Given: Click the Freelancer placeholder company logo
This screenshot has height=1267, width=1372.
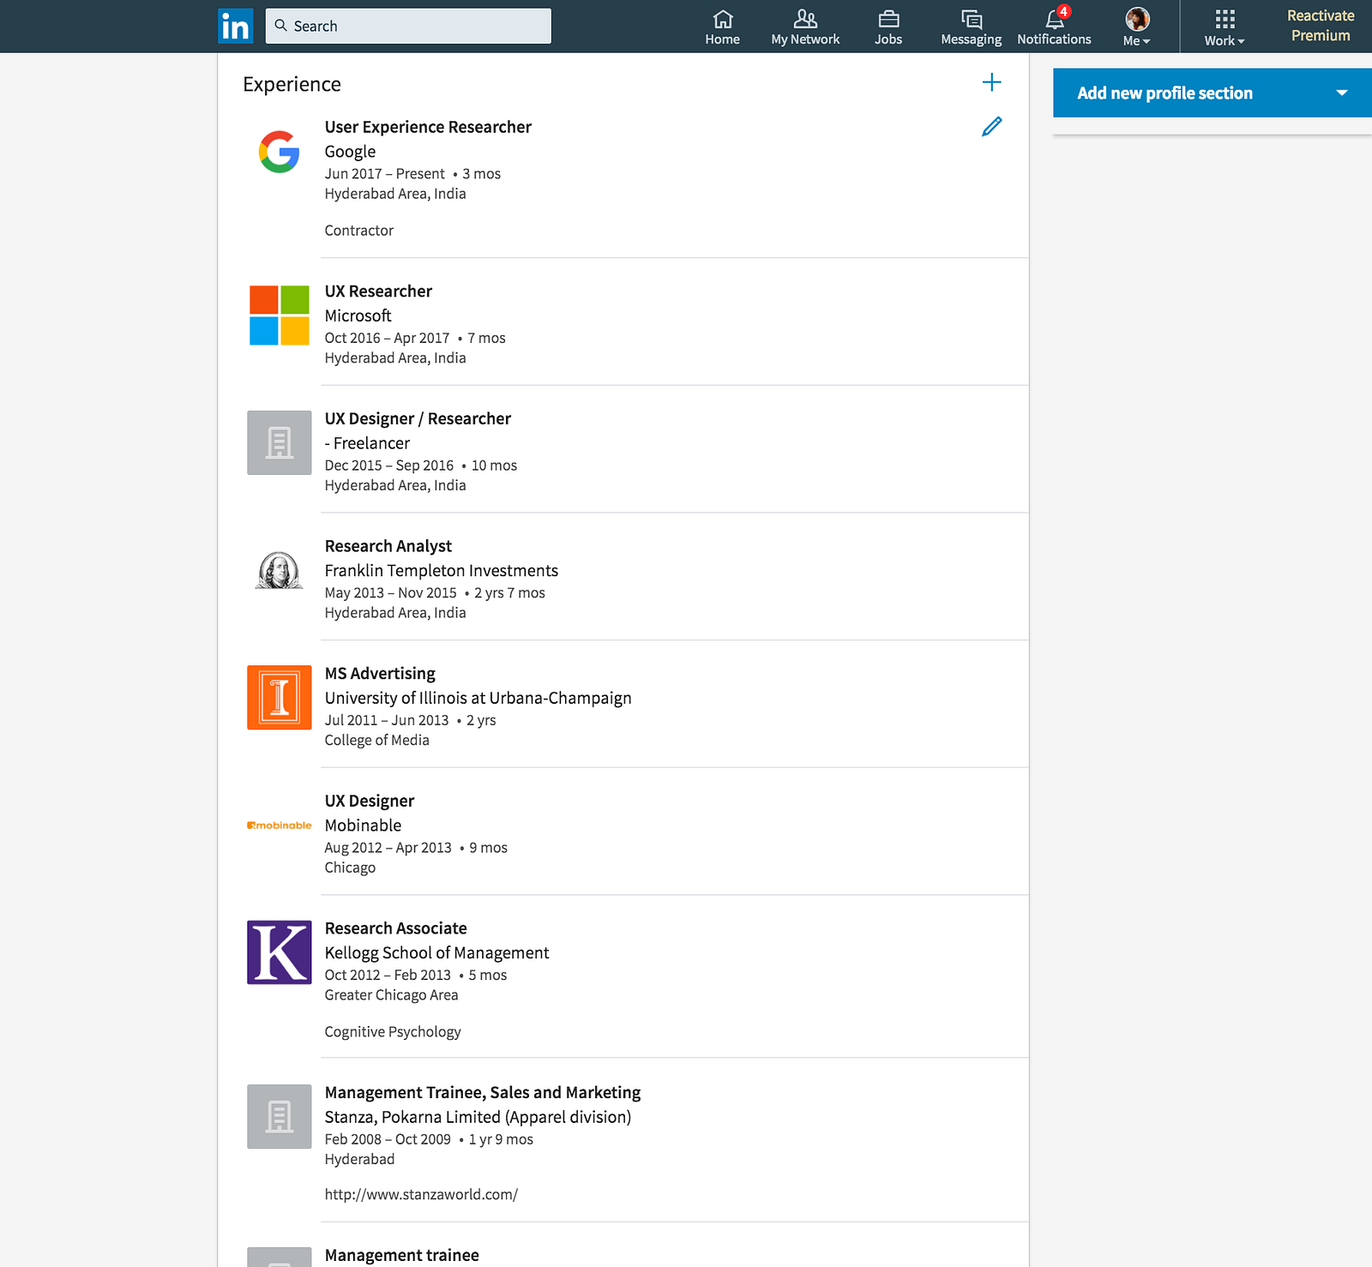Looking at the screenshot, I should (280, 442).
